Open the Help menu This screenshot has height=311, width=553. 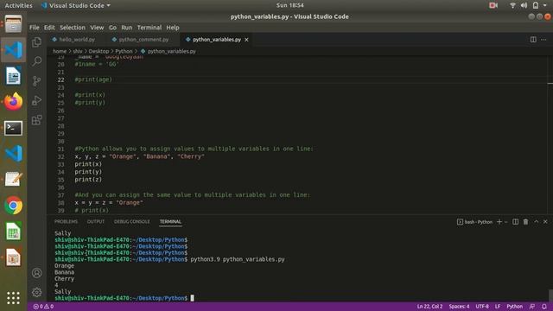[173, 28]
